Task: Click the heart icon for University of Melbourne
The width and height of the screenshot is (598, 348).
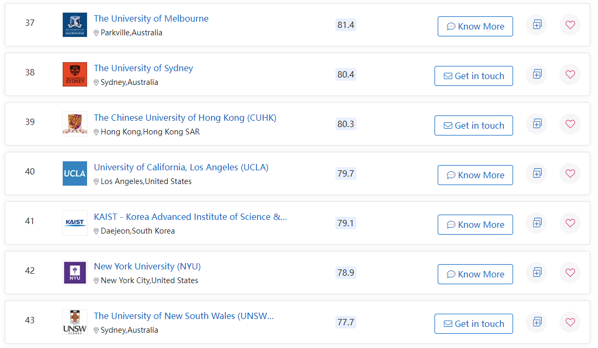Action: pyautogui.click(x=570, y=25)
